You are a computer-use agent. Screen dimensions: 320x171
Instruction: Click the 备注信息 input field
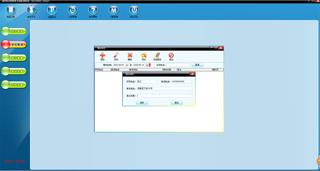[x=164, y=96]
